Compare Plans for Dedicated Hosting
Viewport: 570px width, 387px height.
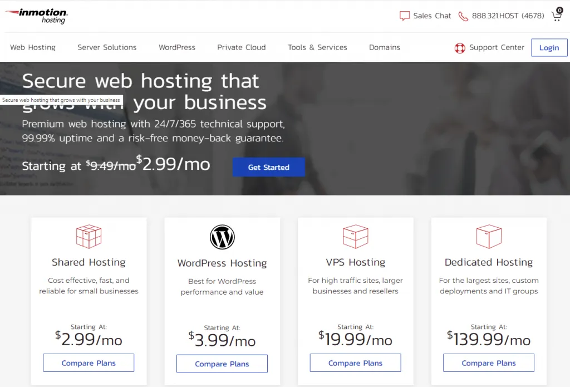tap(489, 363)
